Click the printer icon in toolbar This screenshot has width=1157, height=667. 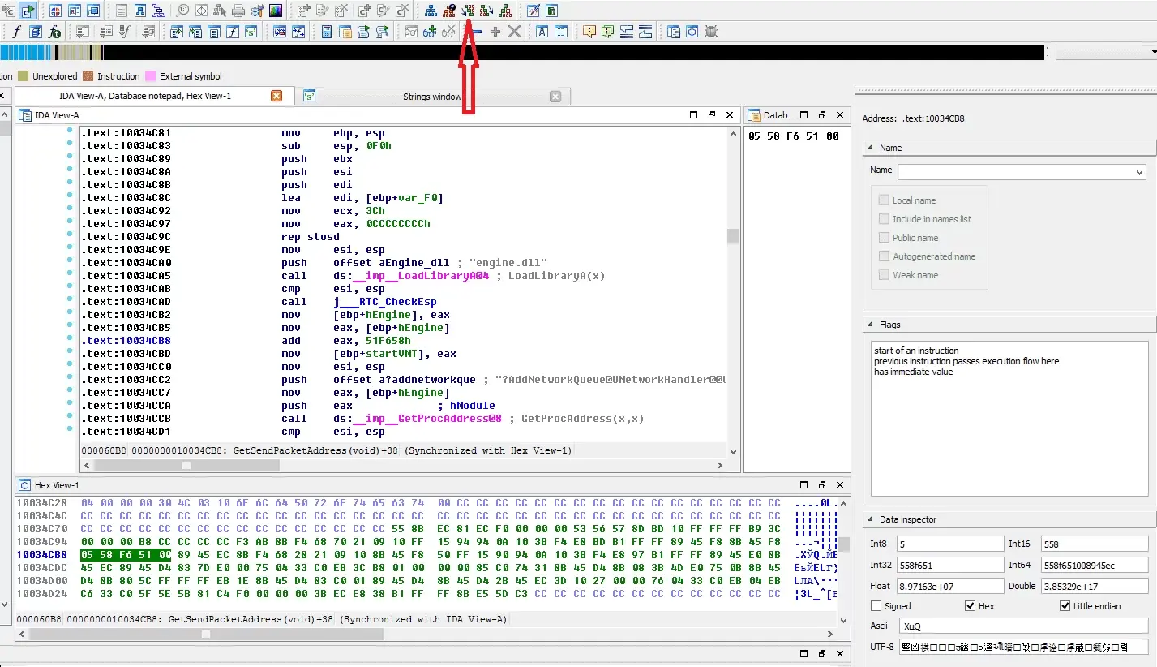pyautogui.click(x=238, y=11)
